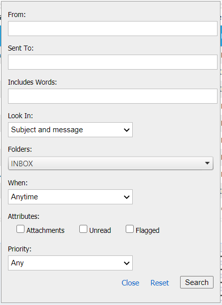
Task: Click the Close link
Action: pos(130,283)
